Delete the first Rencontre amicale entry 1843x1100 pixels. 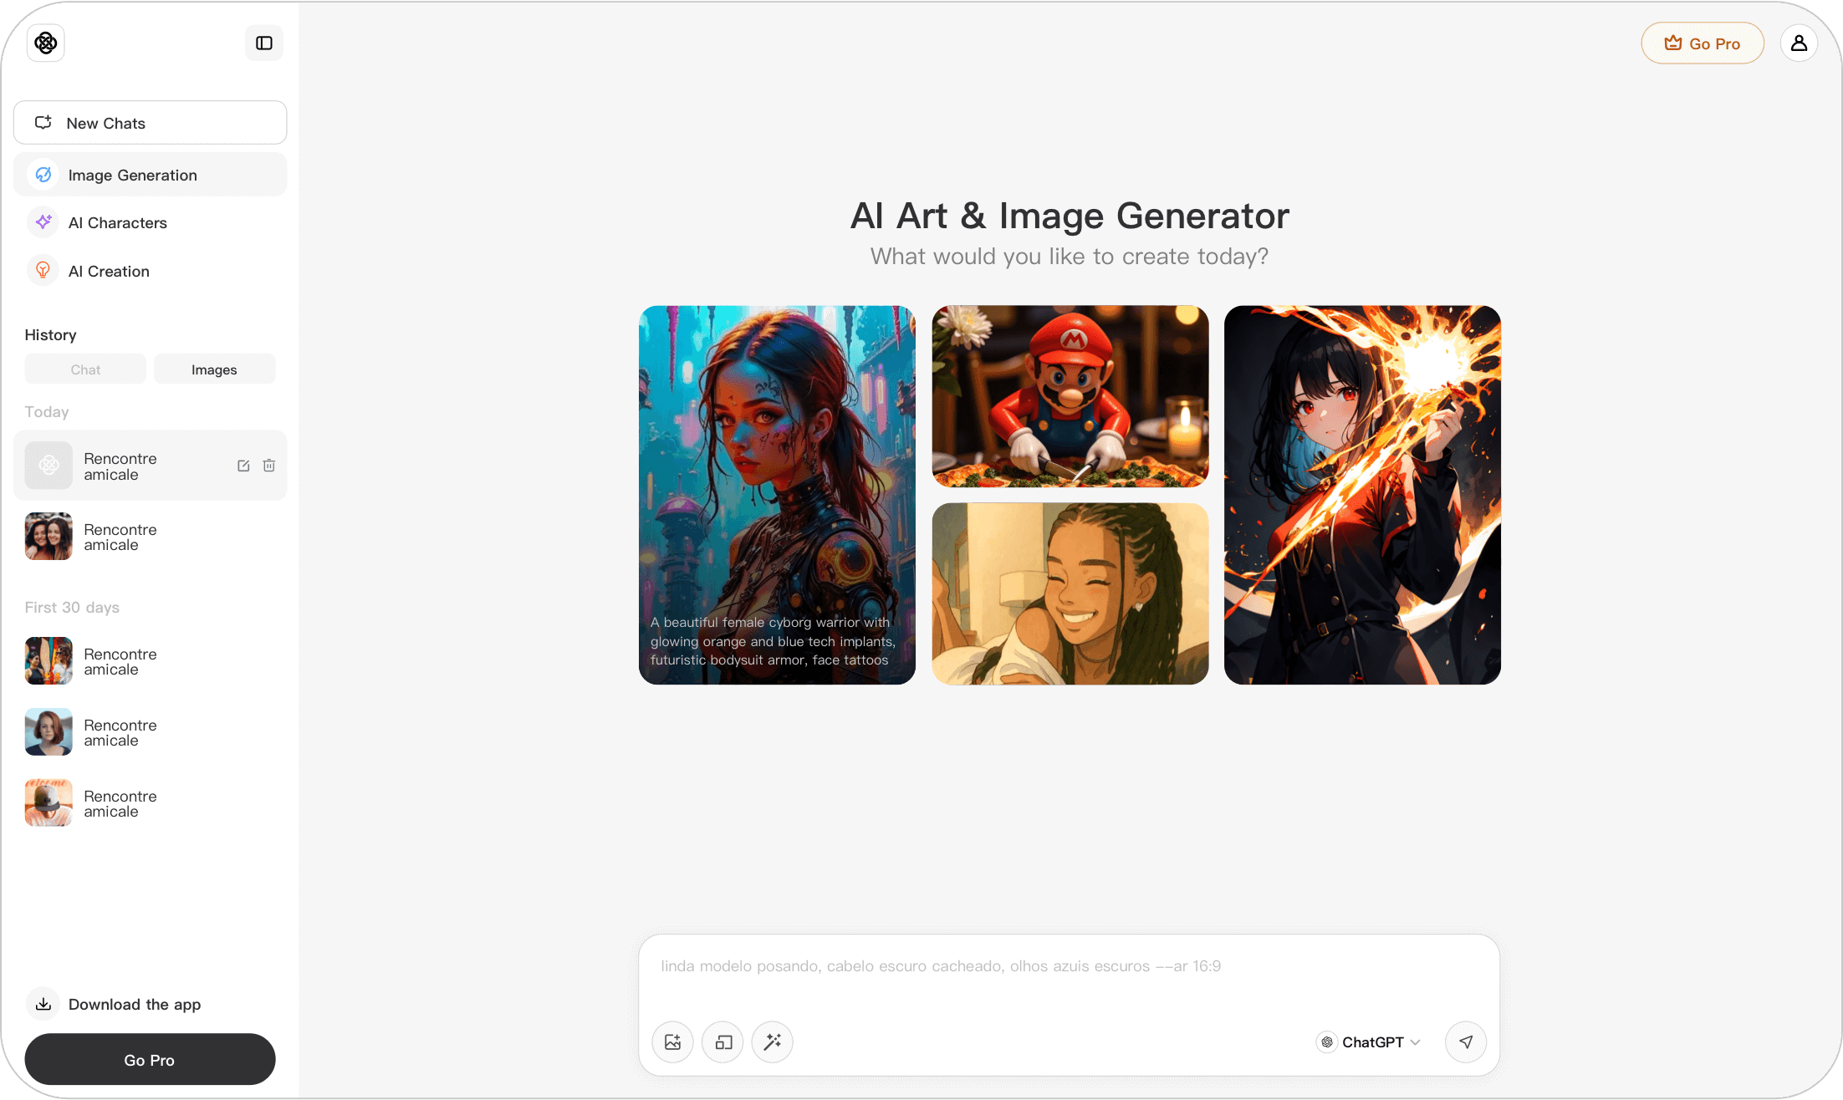tap(269, 466)
